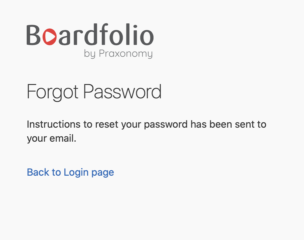Click the word 'Forgot' in the heading
Screen dimensions: 304x240
(x=52, y=92)
